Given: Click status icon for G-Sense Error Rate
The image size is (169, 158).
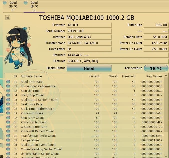Looking at the screenshot, I should click(x=8, y=127).
